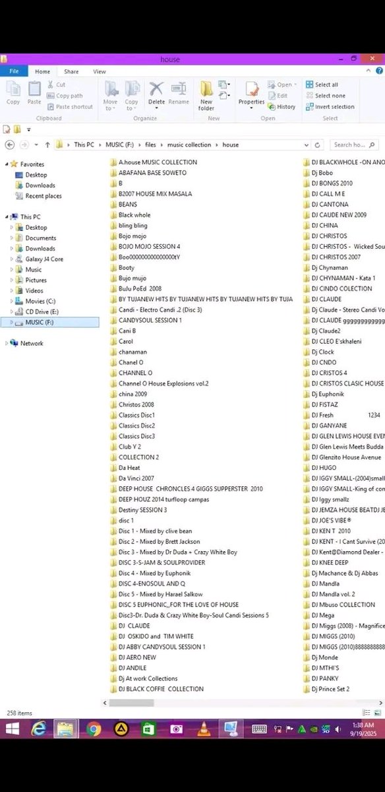Screen dimensions: 385x792
Task: Click the Cut scissors command
Action: click(x=56, y=84)
